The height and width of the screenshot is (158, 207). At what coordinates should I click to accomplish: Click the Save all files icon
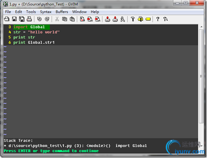pos(22,19)
